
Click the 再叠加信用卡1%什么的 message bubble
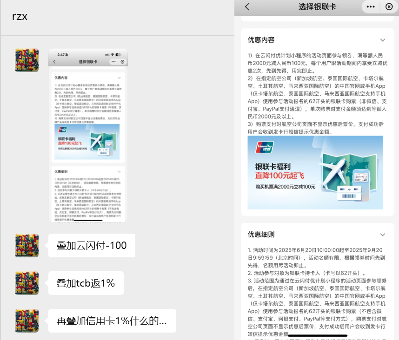coord(112,320)
